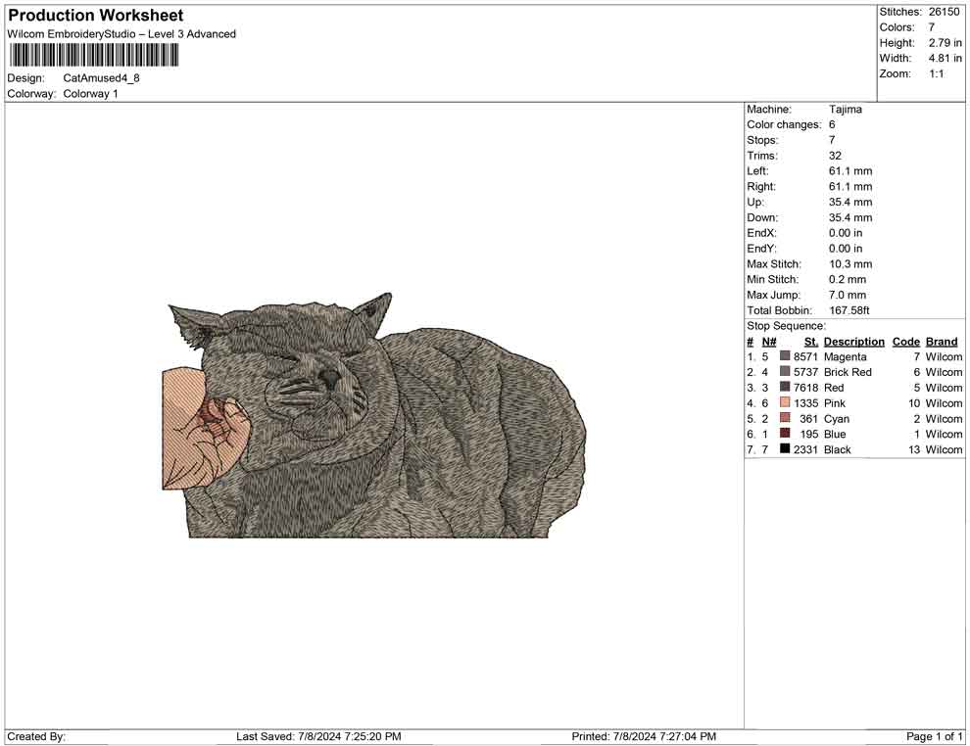The image size is (970, 746).
Task: Click the Production Worksheet title
Action: [95, 15]
